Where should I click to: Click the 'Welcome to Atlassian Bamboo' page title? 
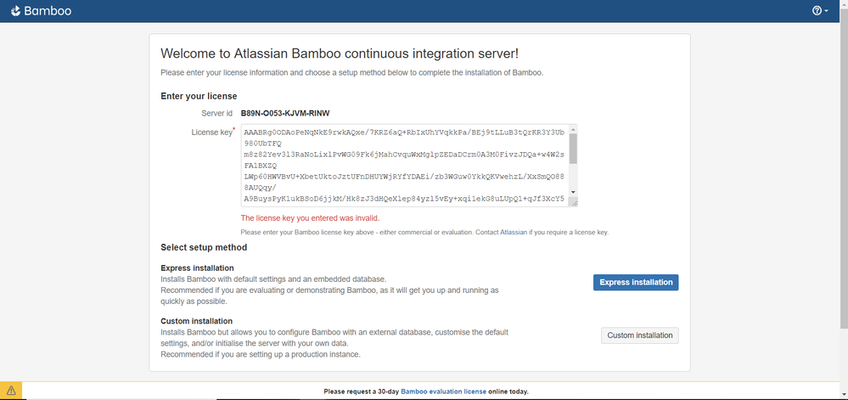click(340, 54)
